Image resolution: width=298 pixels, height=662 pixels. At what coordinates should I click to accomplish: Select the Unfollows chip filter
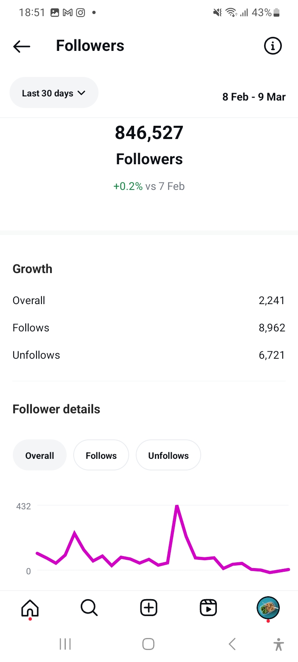tap(168, 455)
